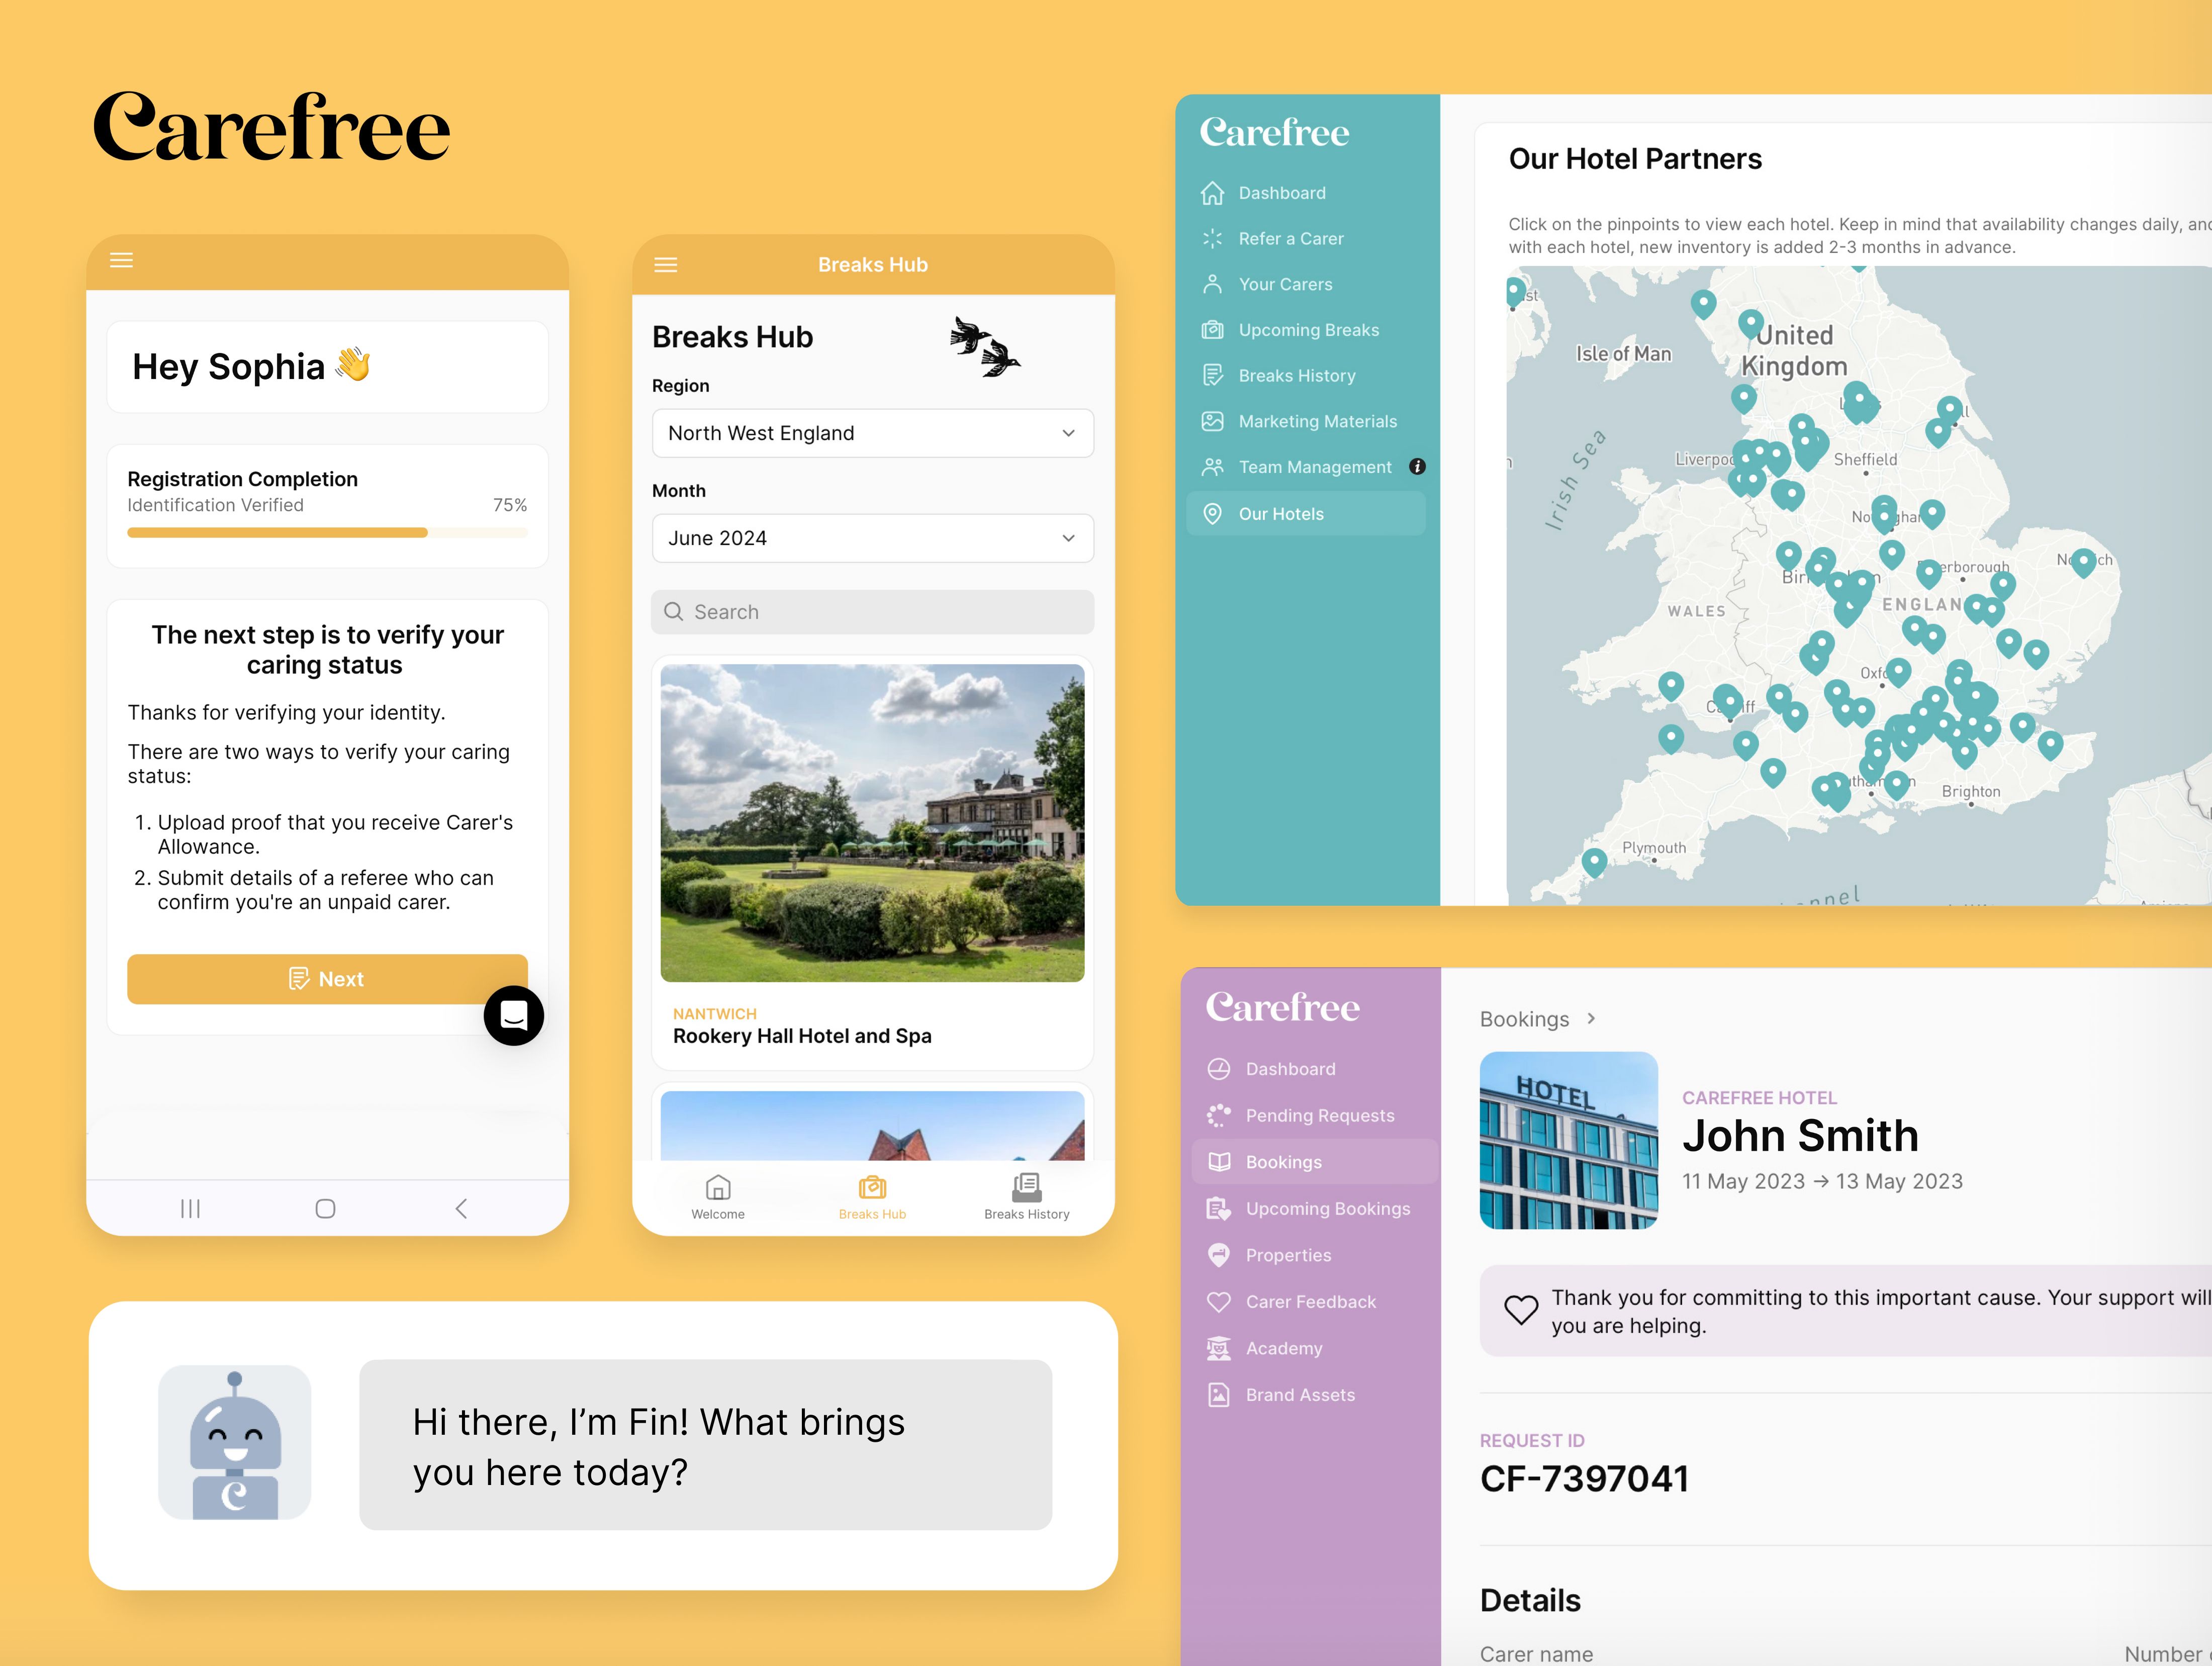Click the Pending Requests spinner icon
Image resolution: width=2212 pixels, height=1666 pixels.
1219,1115
